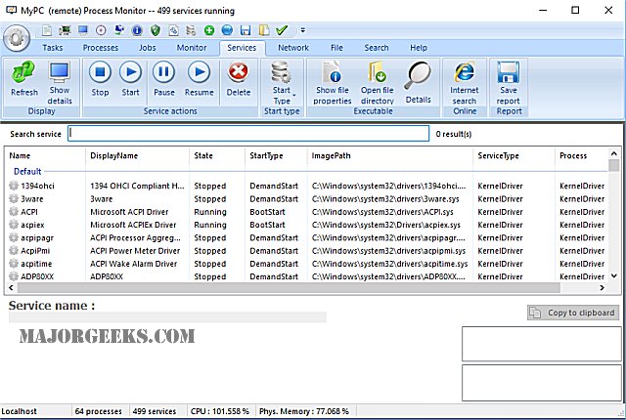The height and width of the screenshot is (420, 626).
Task: Click 'Microsoft ACPI Driver' display name cell
Action: 129,212
